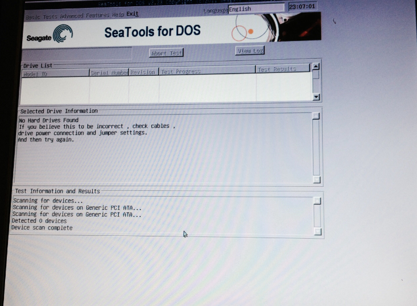Click the 'No Hard Drives Found' message
This screenshot has width=417, height=306.
coord(48,120)
